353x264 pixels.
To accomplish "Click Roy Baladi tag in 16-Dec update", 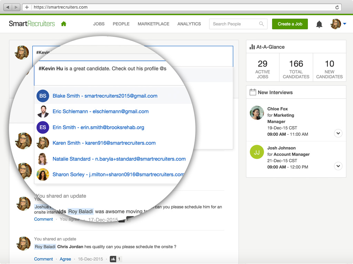I will tap(45, 247).
